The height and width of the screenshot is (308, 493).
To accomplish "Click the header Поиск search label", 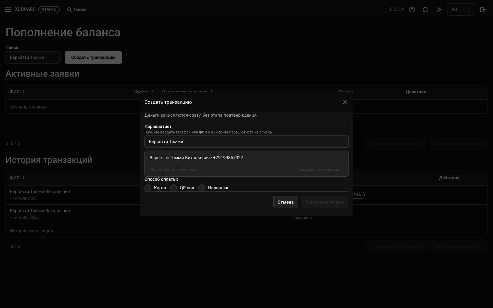I will pyautogui.click(x=80, y=10).
